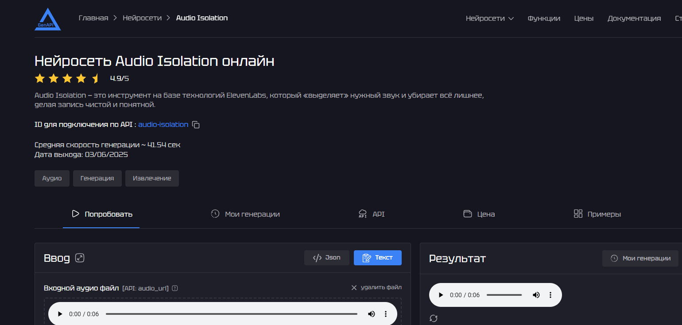Click the heading Нейросеть Audio Isolation онлайн
Screen dimensions: 682x325
[x=155, y=61]
